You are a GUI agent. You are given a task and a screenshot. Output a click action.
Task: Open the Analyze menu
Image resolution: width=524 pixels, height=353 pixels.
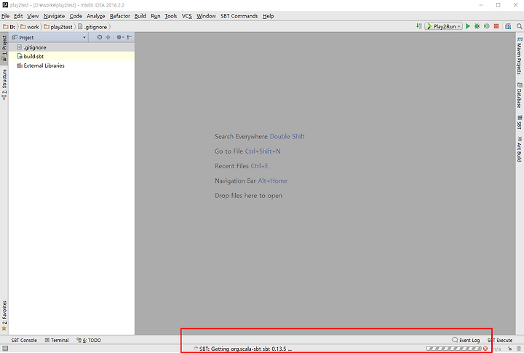point(95,16)
